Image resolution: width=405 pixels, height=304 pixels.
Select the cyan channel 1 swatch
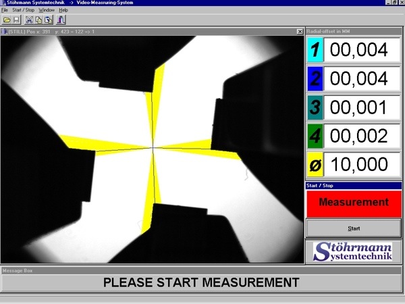coord(315,49)
